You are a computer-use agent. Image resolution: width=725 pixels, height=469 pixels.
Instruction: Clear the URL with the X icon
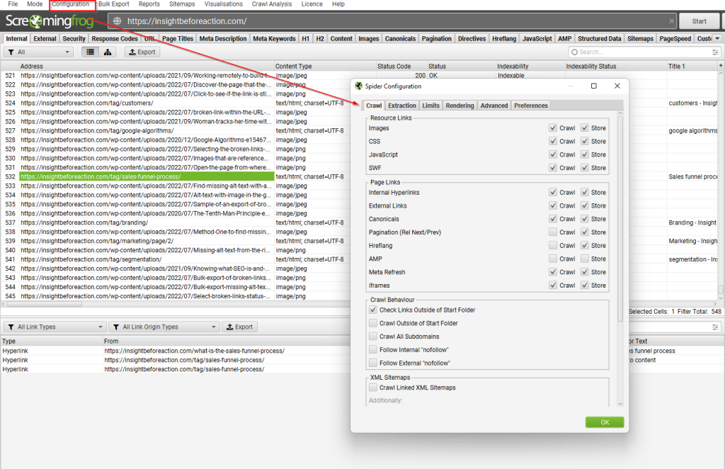pyautogui.click(x=671, y=21)
